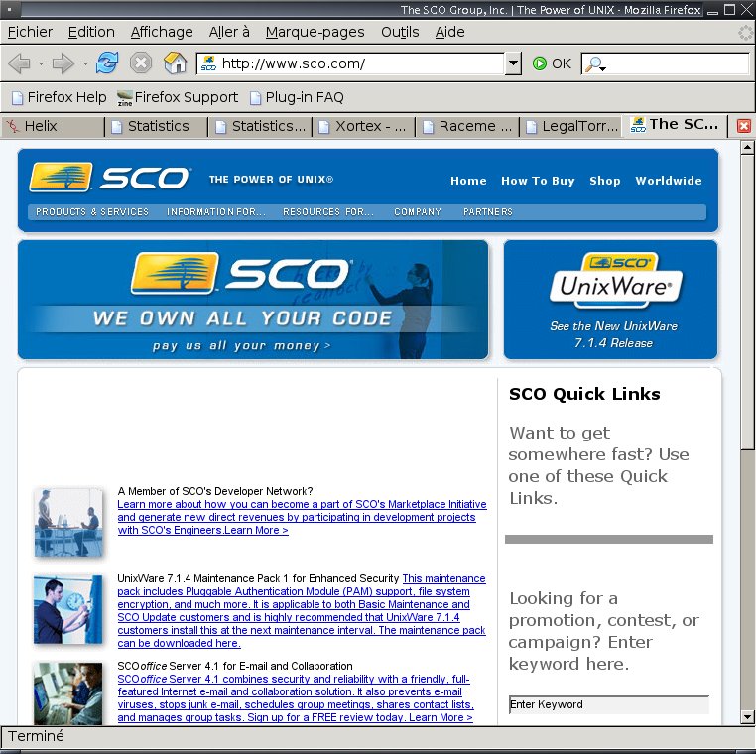The height and width of the screenshot is (754, 756).
Task: Click the man with clock thumbnail
Action: [x=68, y=609]
